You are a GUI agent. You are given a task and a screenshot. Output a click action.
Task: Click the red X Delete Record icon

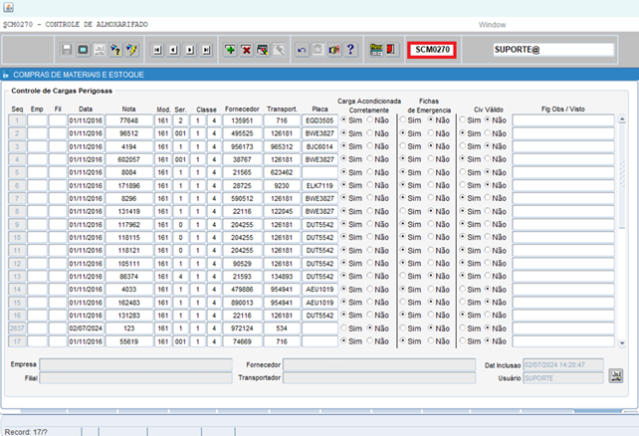tap(246, 50)
